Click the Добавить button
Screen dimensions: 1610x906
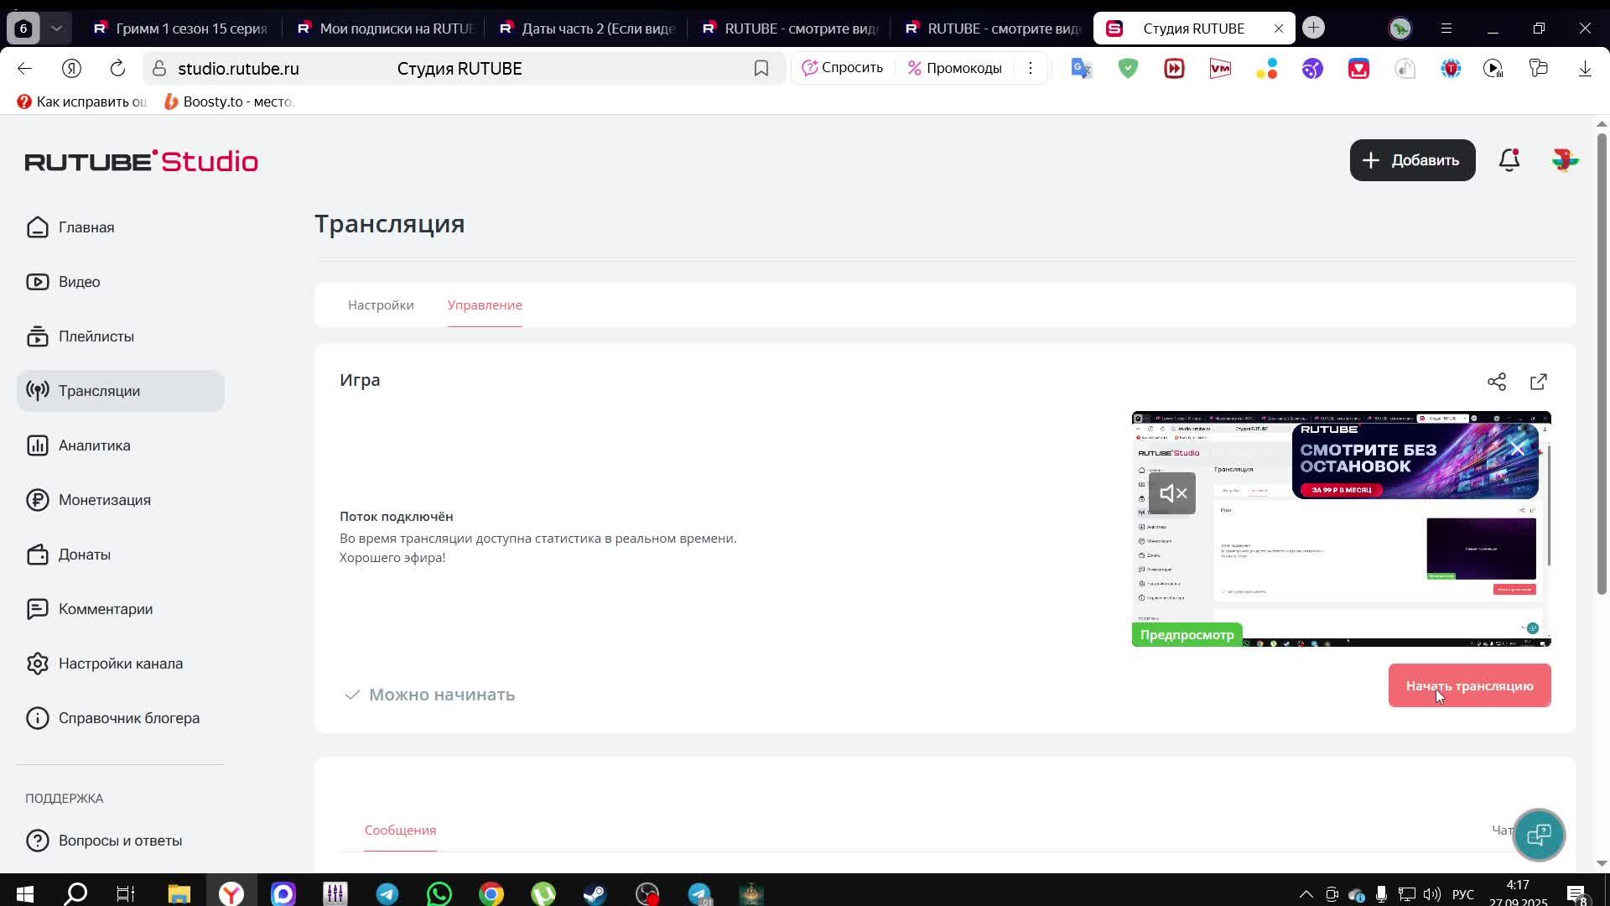pos(1412,160)
